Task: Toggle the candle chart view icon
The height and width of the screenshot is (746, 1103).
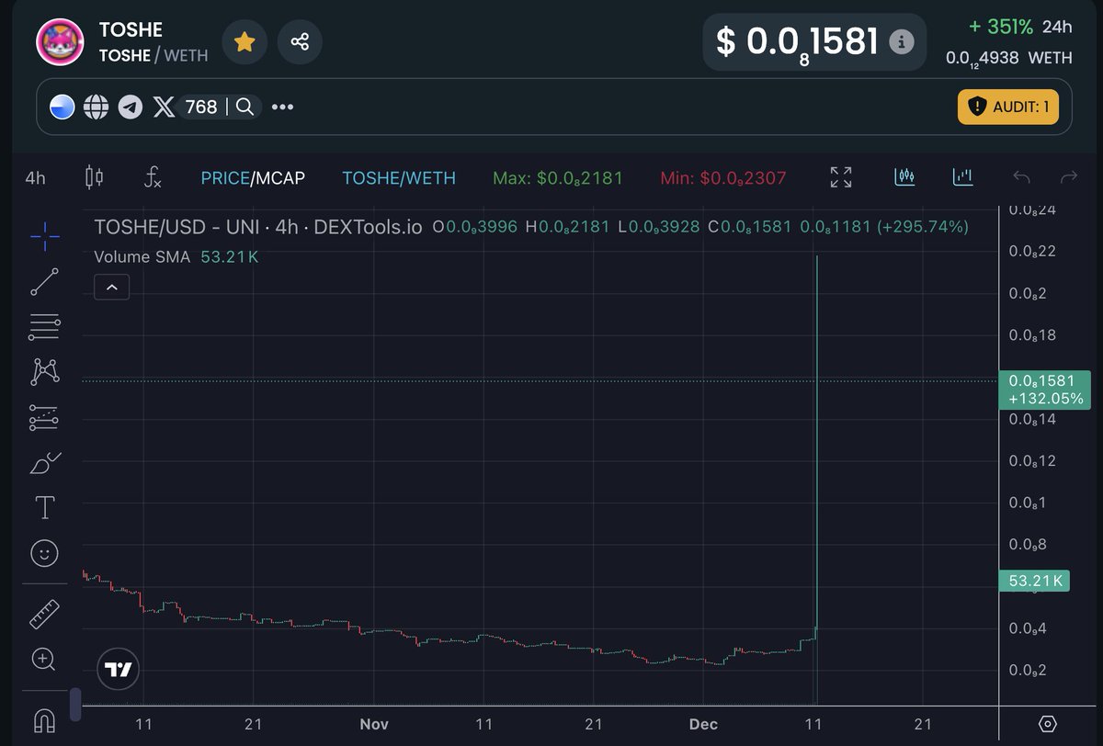Action: pos(905,176)
